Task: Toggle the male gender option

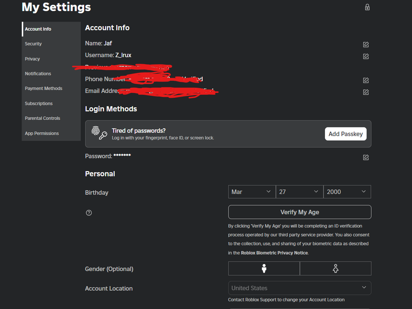Action: click(264, 268)
